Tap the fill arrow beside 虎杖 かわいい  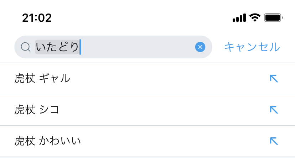tap(274, 141)
